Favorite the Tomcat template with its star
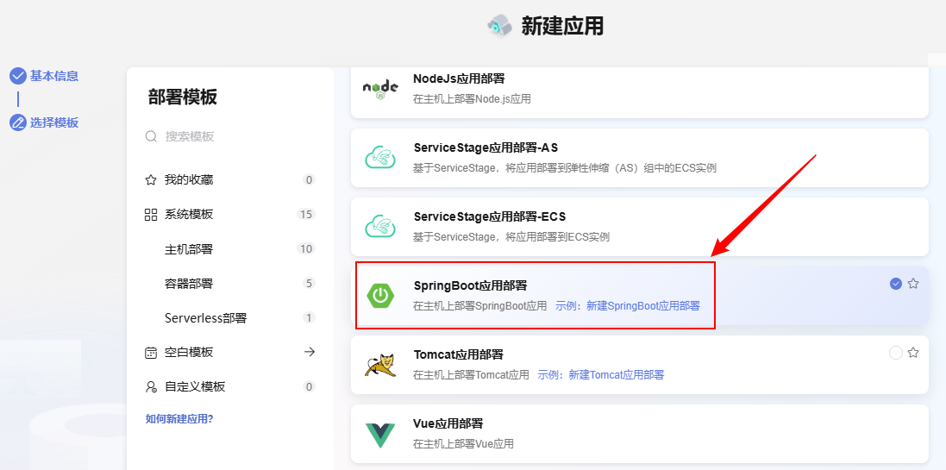The width and height of the screenshot is (946, 470). [913, 353]
